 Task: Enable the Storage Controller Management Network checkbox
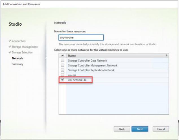(62, 65)
